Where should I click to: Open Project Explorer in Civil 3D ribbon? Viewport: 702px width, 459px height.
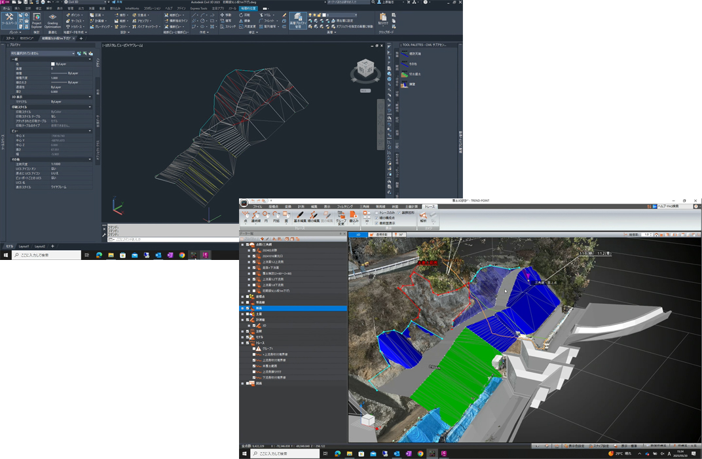tap(37, 20)
